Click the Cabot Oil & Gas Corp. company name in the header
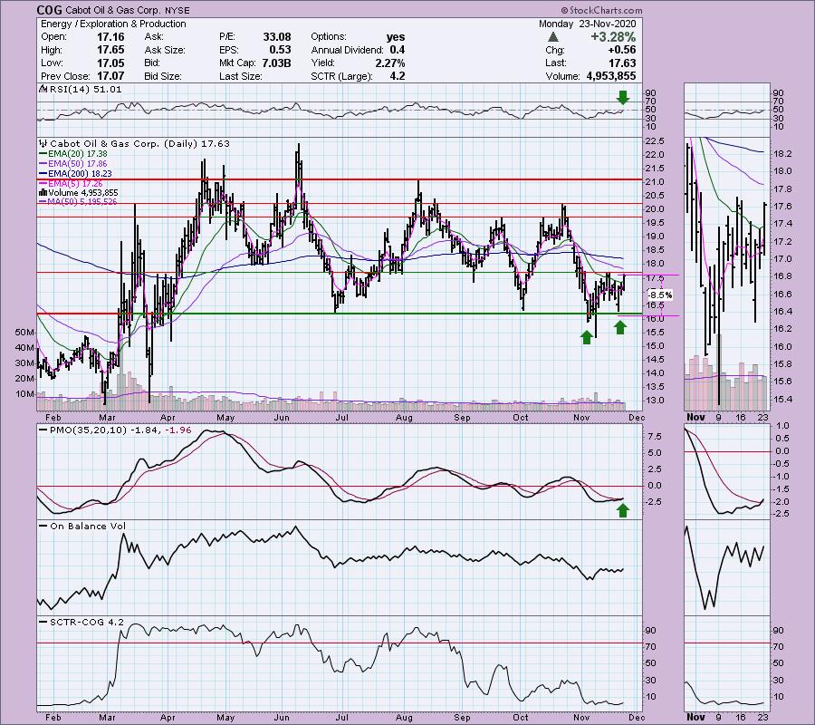The height and width of the screenshot is (725, 815). click(113, 10)
